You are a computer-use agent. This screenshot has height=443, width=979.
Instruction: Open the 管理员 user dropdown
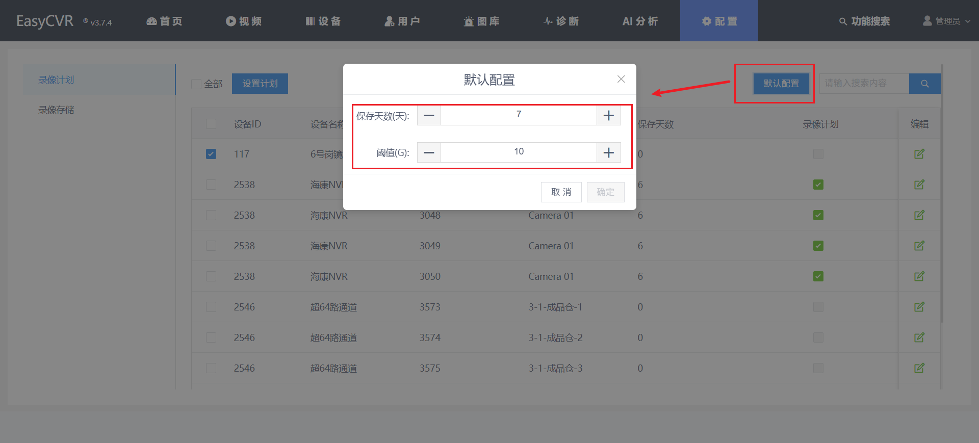click(x=946, y=21)
